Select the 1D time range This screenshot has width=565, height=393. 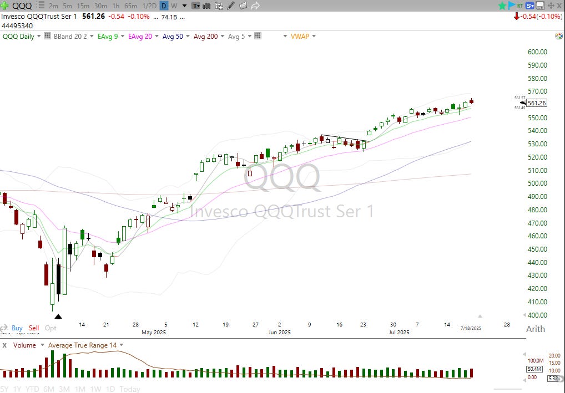click(x=110, y=389)
